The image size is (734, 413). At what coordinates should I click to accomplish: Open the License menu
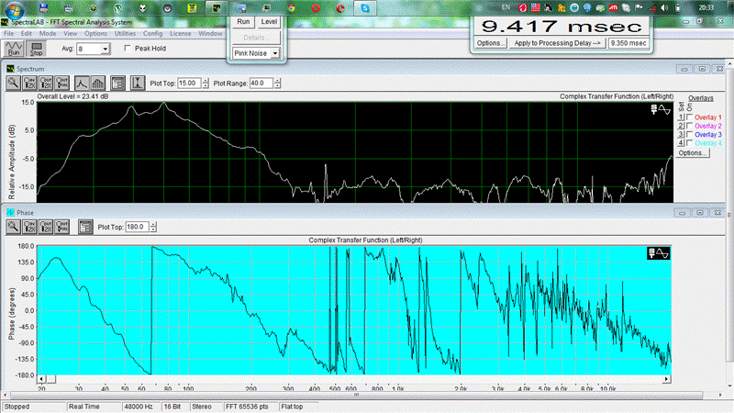180,34
